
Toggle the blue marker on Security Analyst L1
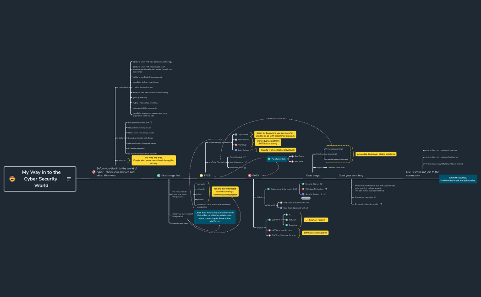pos(303,194)
